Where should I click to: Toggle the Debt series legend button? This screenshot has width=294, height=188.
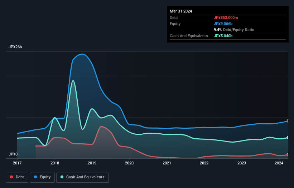[x=17, y=177]
